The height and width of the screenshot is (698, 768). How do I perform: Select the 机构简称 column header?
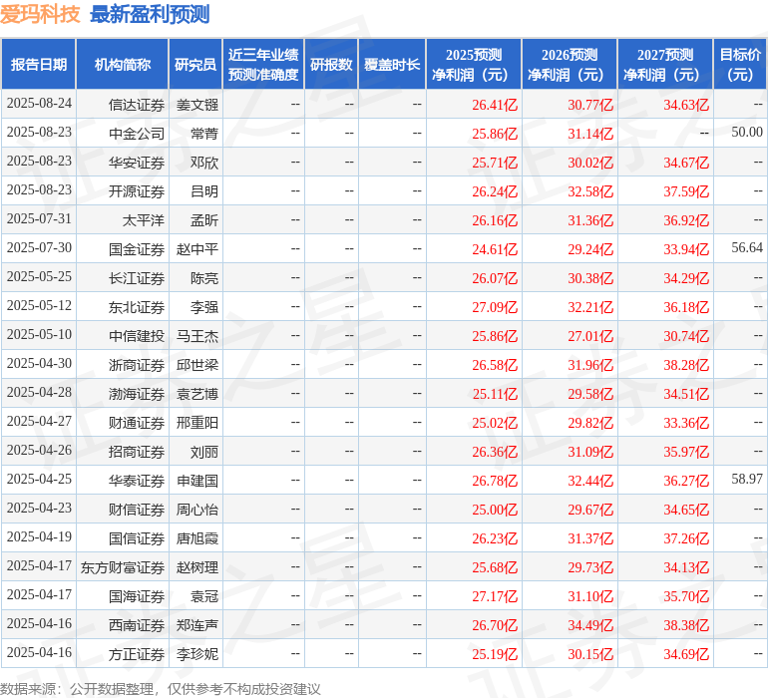click(123, 64)
